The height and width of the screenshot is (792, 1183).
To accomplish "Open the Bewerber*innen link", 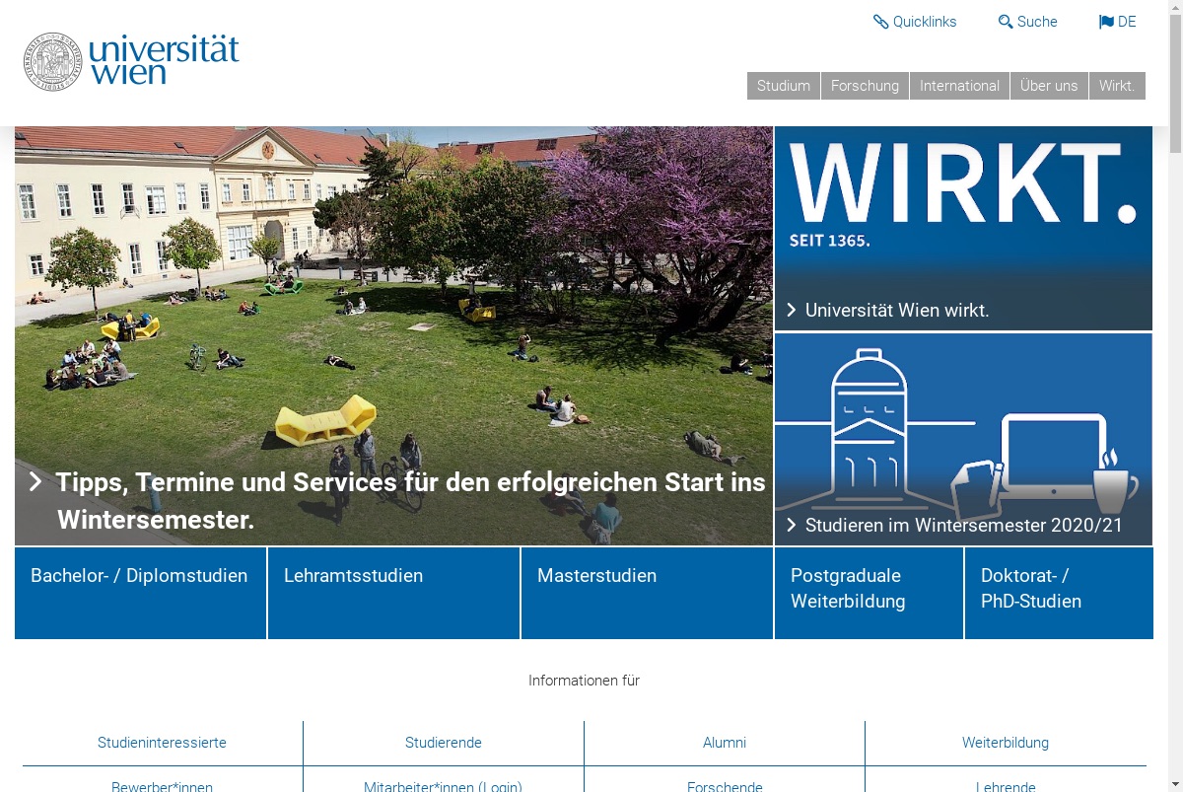I will point(162,786).
